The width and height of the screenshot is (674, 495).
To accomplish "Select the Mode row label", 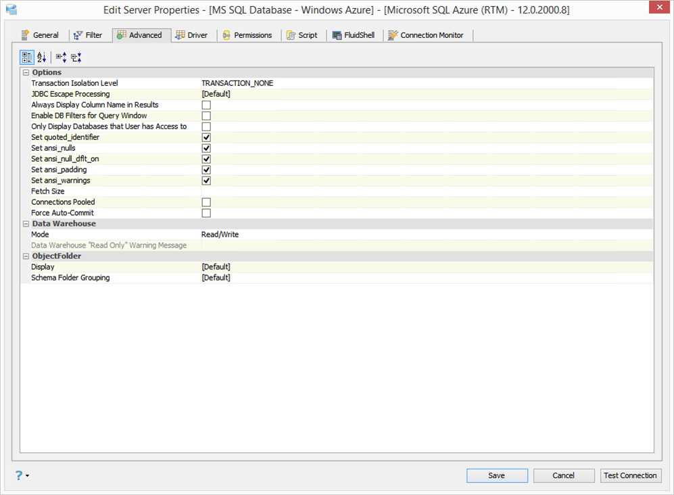I will (40, 235).
